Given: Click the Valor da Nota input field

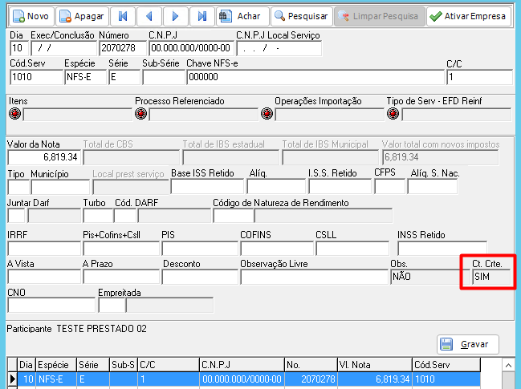Looking at the screenshot, I should 44,157.
